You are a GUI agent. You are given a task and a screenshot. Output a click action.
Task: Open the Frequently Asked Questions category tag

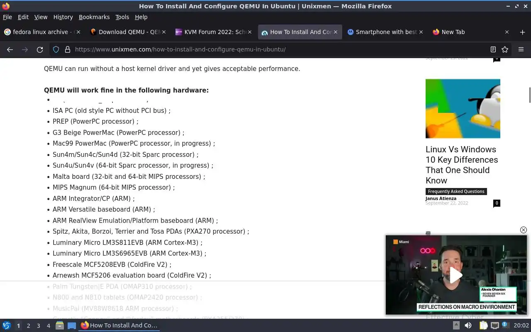coord(456,191)
